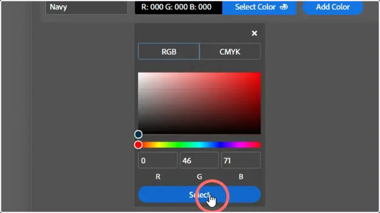Click the black R: 000 G: 000 B: 000 preview
This screenshot has height=213, width=380.
coord(179,7)
